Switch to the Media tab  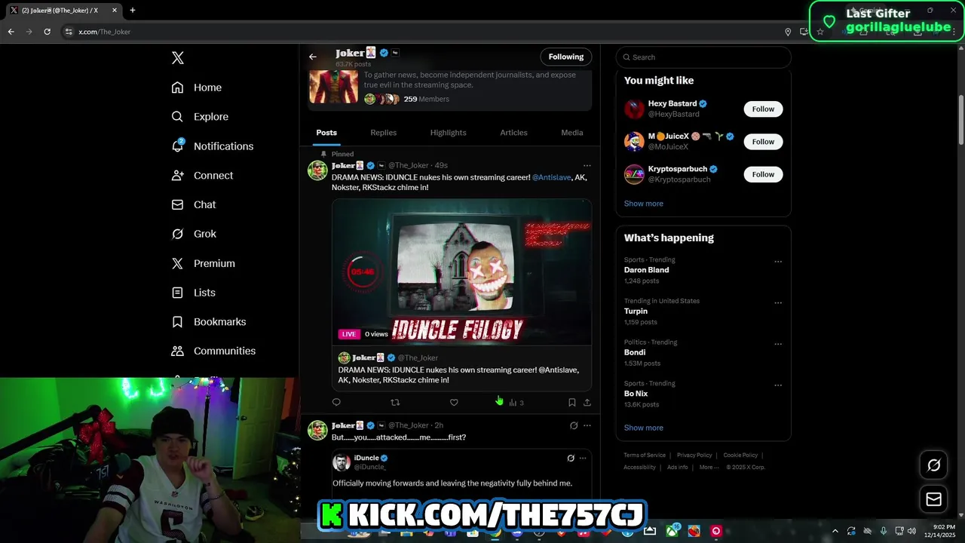click(571, 133)
